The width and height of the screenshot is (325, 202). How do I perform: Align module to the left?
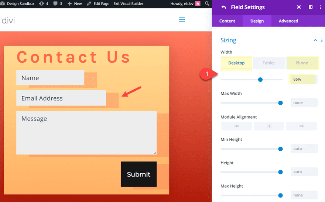click(237, 126)
